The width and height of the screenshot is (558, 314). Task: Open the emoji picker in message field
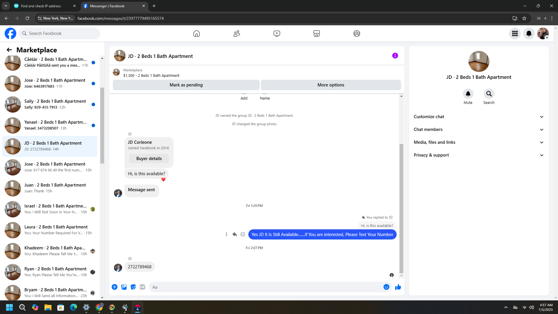click(x=386, y=287)
